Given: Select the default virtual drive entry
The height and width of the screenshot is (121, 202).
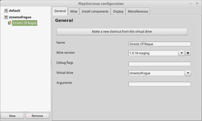Looking at the screenshot, I should [14, 11].
